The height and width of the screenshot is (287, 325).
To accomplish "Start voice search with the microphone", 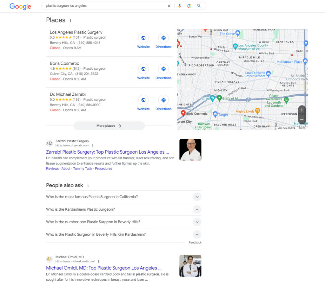I will (x=180, y=6).
